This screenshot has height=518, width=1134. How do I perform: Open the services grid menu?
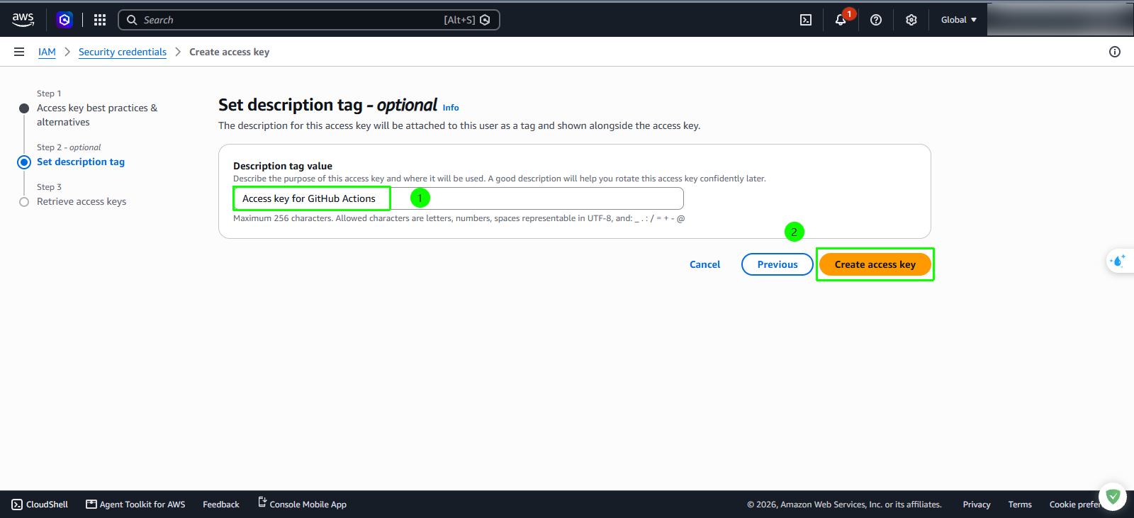point(100,20)
